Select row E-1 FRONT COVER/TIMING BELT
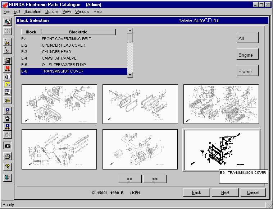Viewport: 273px width, 209px height. tap(74, 39)
